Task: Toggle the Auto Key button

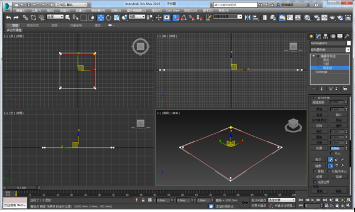Action: (x=258, y=200)
